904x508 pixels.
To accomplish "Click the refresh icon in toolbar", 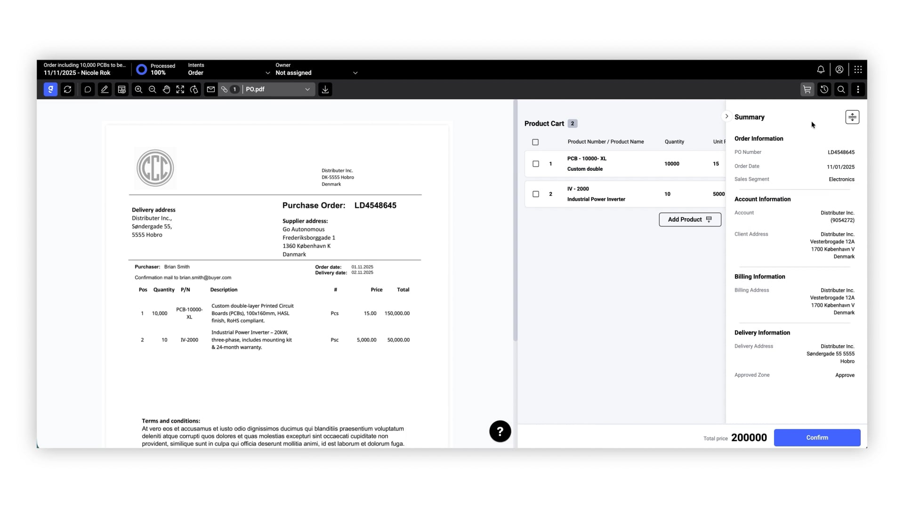I will [x=68, y=89].
